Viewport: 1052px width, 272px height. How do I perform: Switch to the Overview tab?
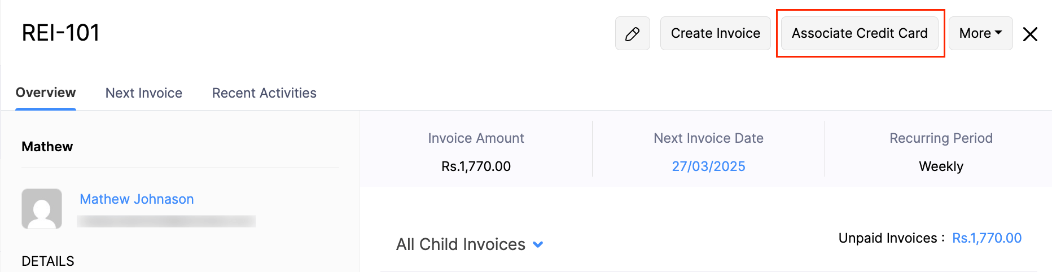click(x=46, y=93)
